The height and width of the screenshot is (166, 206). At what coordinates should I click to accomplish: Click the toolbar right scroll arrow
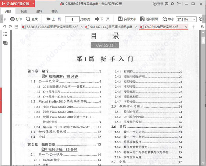(x=204, y=19)
